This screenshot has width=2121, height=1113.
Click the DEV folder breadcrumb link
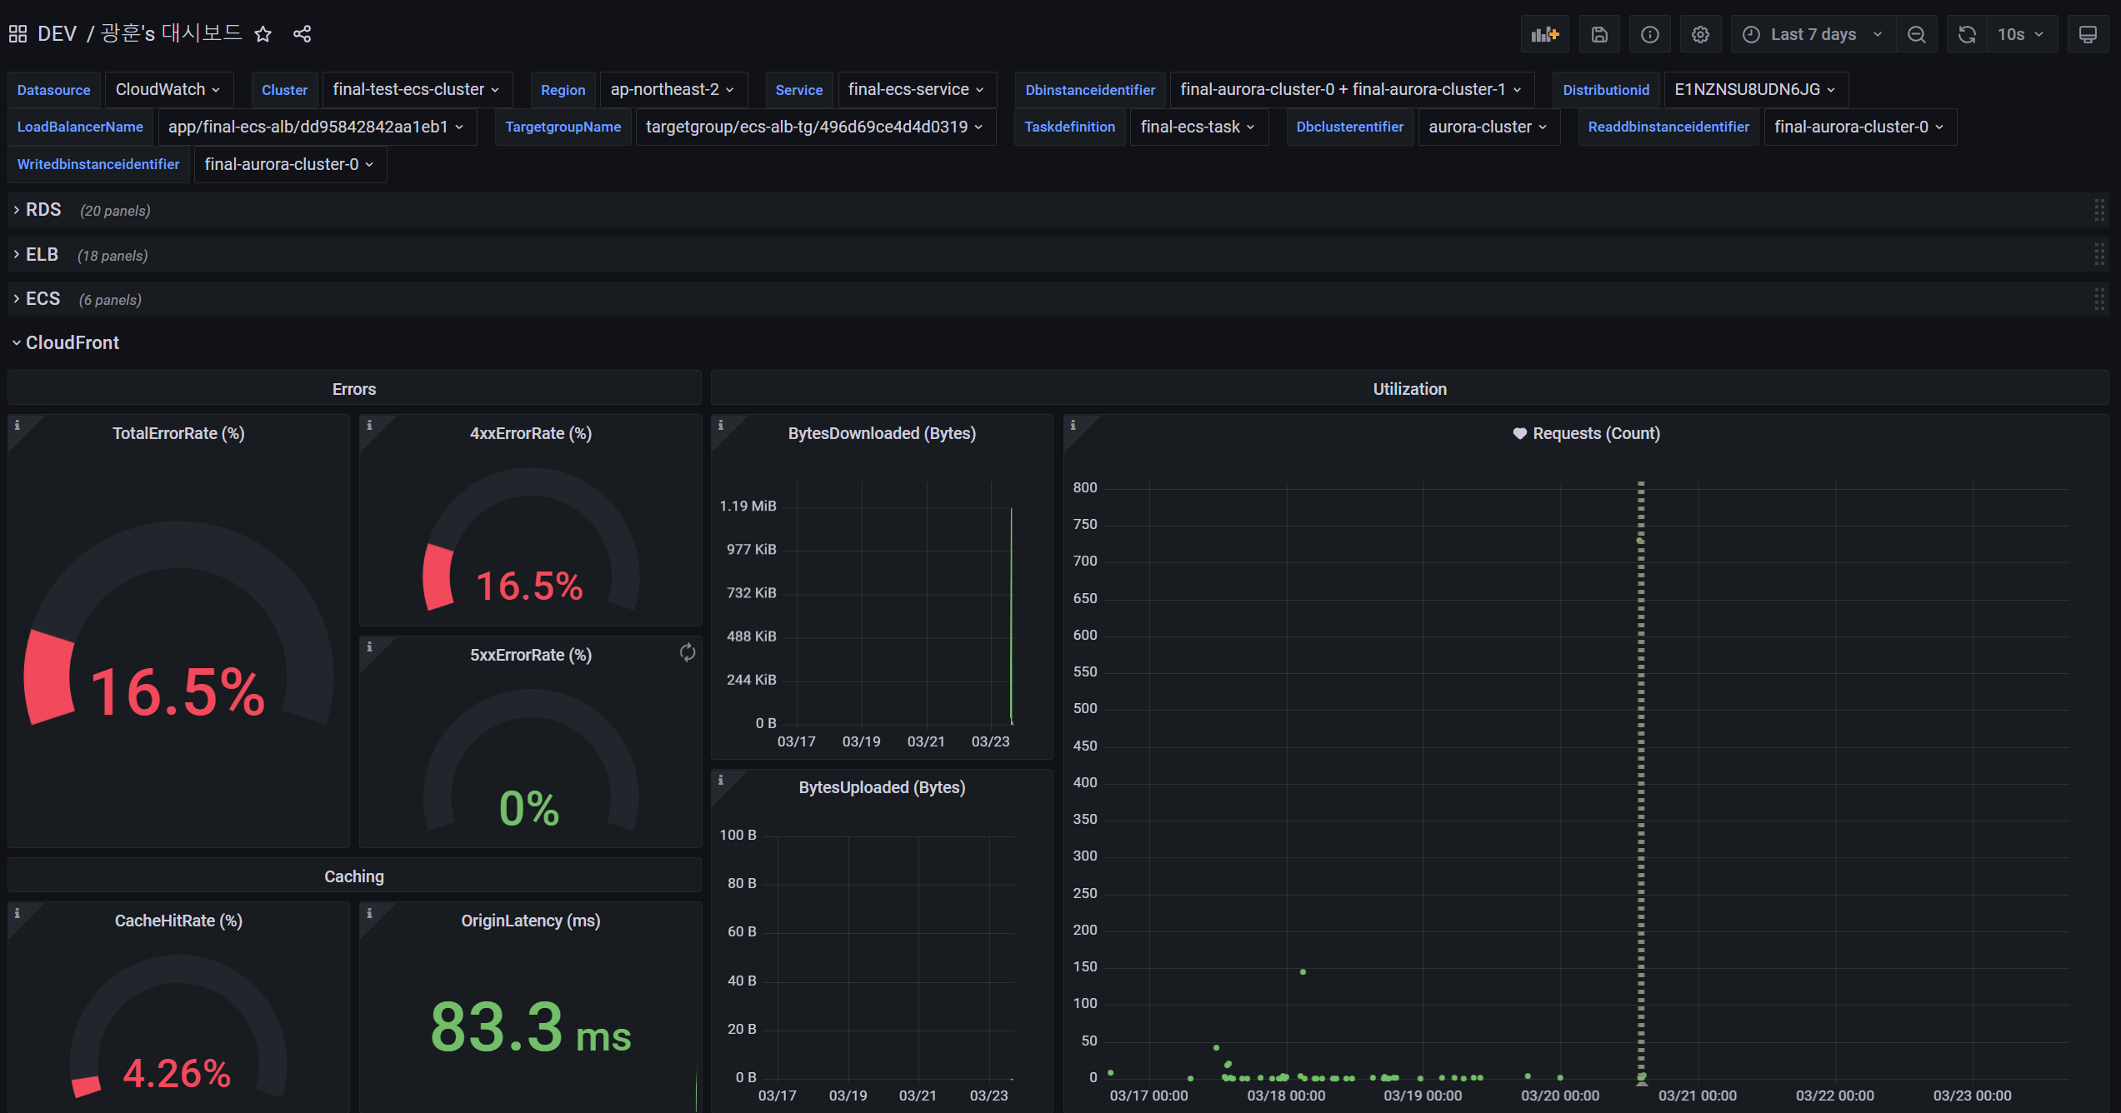(x=57, y=34)
